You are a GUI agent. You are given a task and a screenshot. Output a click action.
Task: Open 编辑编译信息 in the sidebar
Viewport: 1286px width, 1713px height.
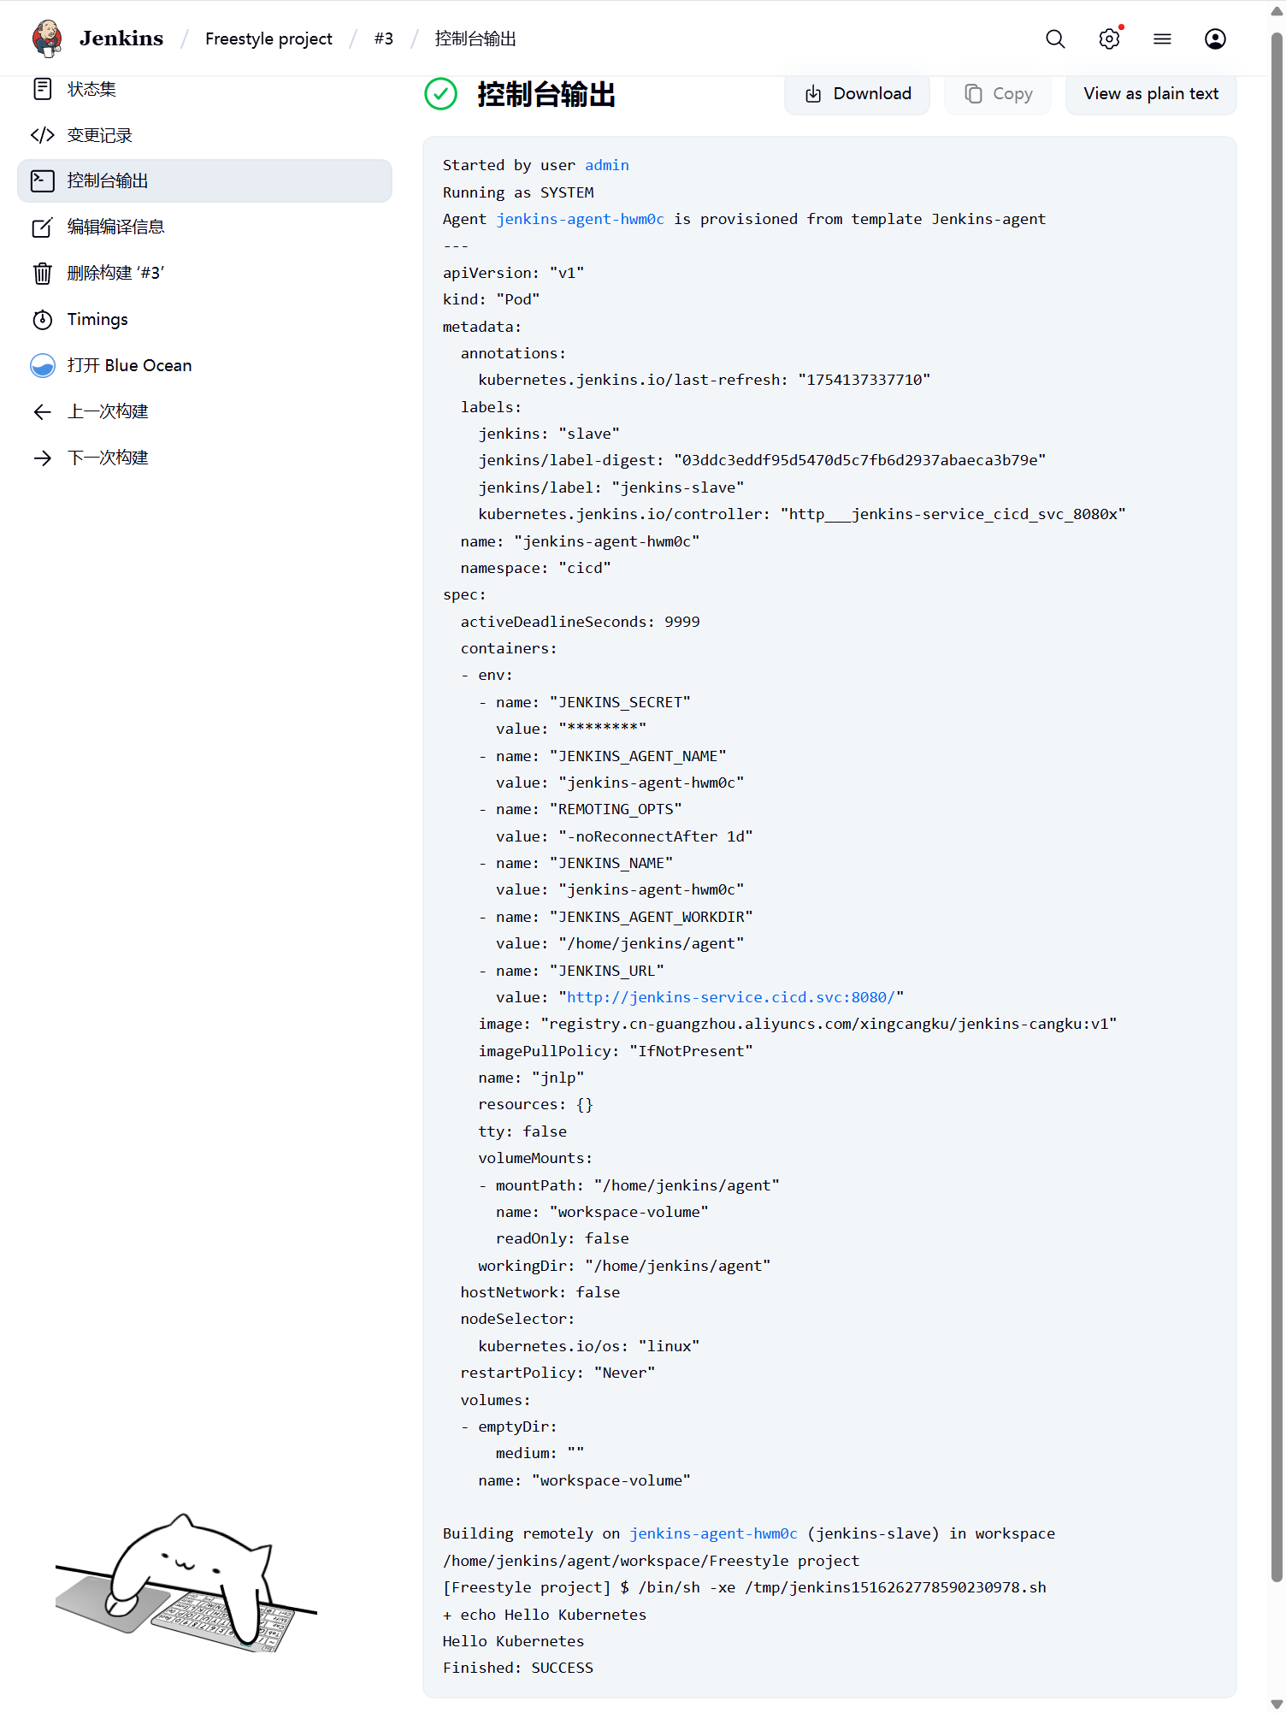click(x=205, y=227)
